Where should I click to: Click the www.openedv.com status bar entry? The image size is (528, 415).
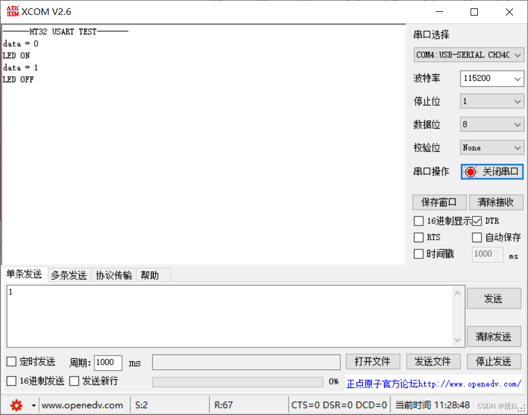pyautogui.click(x=82, y=405)
